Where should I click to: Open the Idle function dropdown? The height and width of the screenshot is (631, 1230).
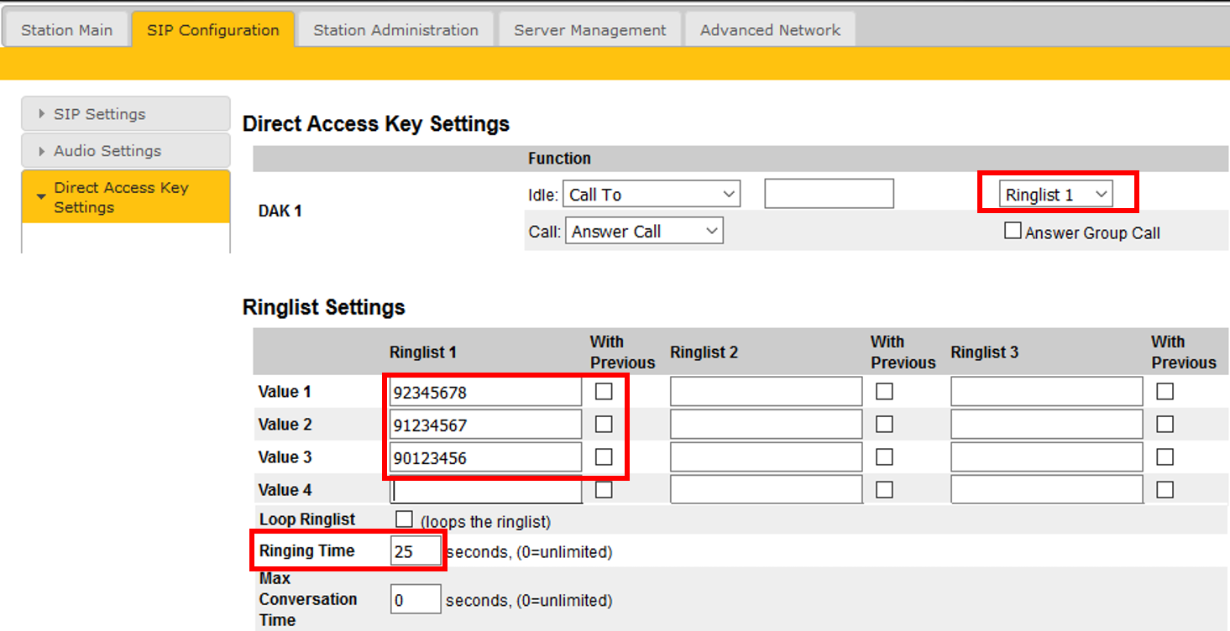coord(651,195)
